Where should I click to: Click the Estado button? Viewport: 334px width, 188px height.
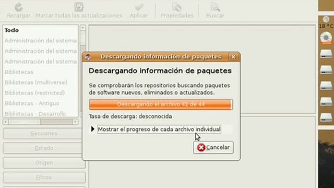coord(44,148)
